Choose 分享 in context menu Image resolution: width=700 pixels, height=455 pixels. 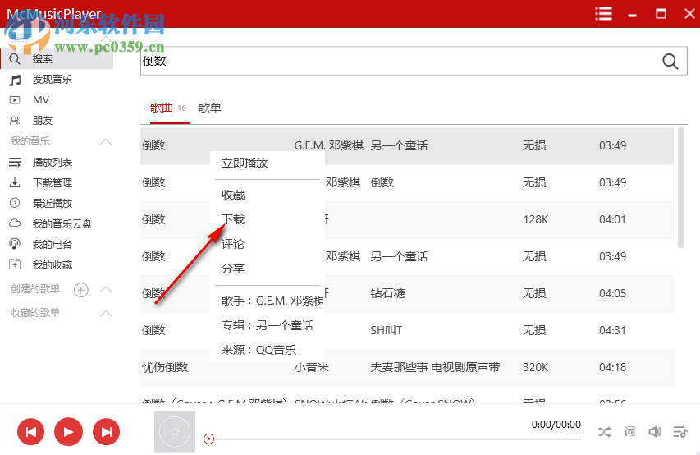pos(233,269)
